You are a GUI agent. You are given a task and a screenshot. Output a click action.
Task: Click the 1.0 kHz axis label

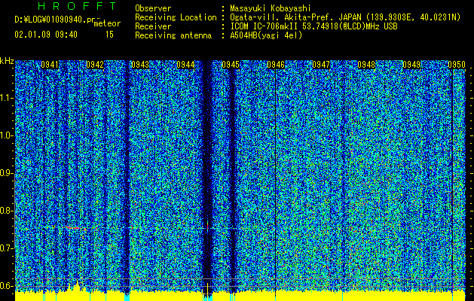(6, 135)
